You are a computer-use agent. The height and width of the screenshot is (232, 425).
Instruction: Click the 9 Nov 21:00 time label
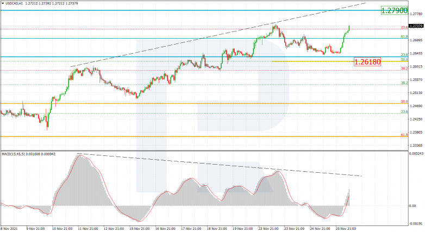tap(35, 229)
